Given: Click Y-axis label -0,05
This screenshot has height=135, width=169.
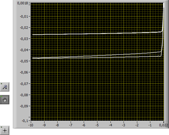Looking at the screenshot, I should pyautogui.click(x=24, y=61).
